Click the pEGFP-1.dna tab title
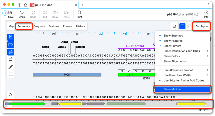 coord(44,5)
